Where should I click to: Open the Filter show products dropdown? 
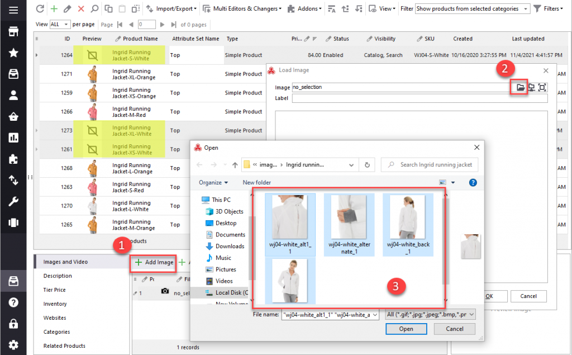click(473, 9)
